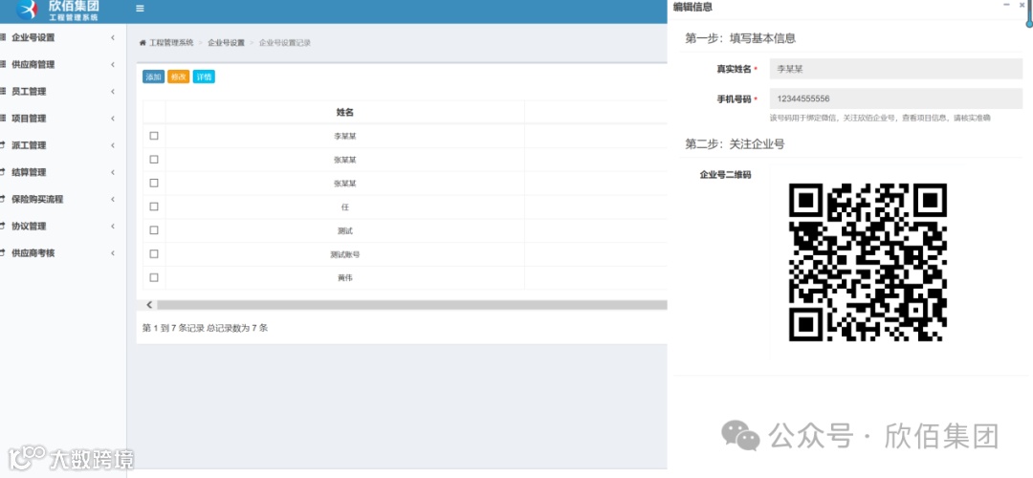Select the 测试账号 name cell
1033x478 pixels.
pyautogui.click(x=344, y=254)
